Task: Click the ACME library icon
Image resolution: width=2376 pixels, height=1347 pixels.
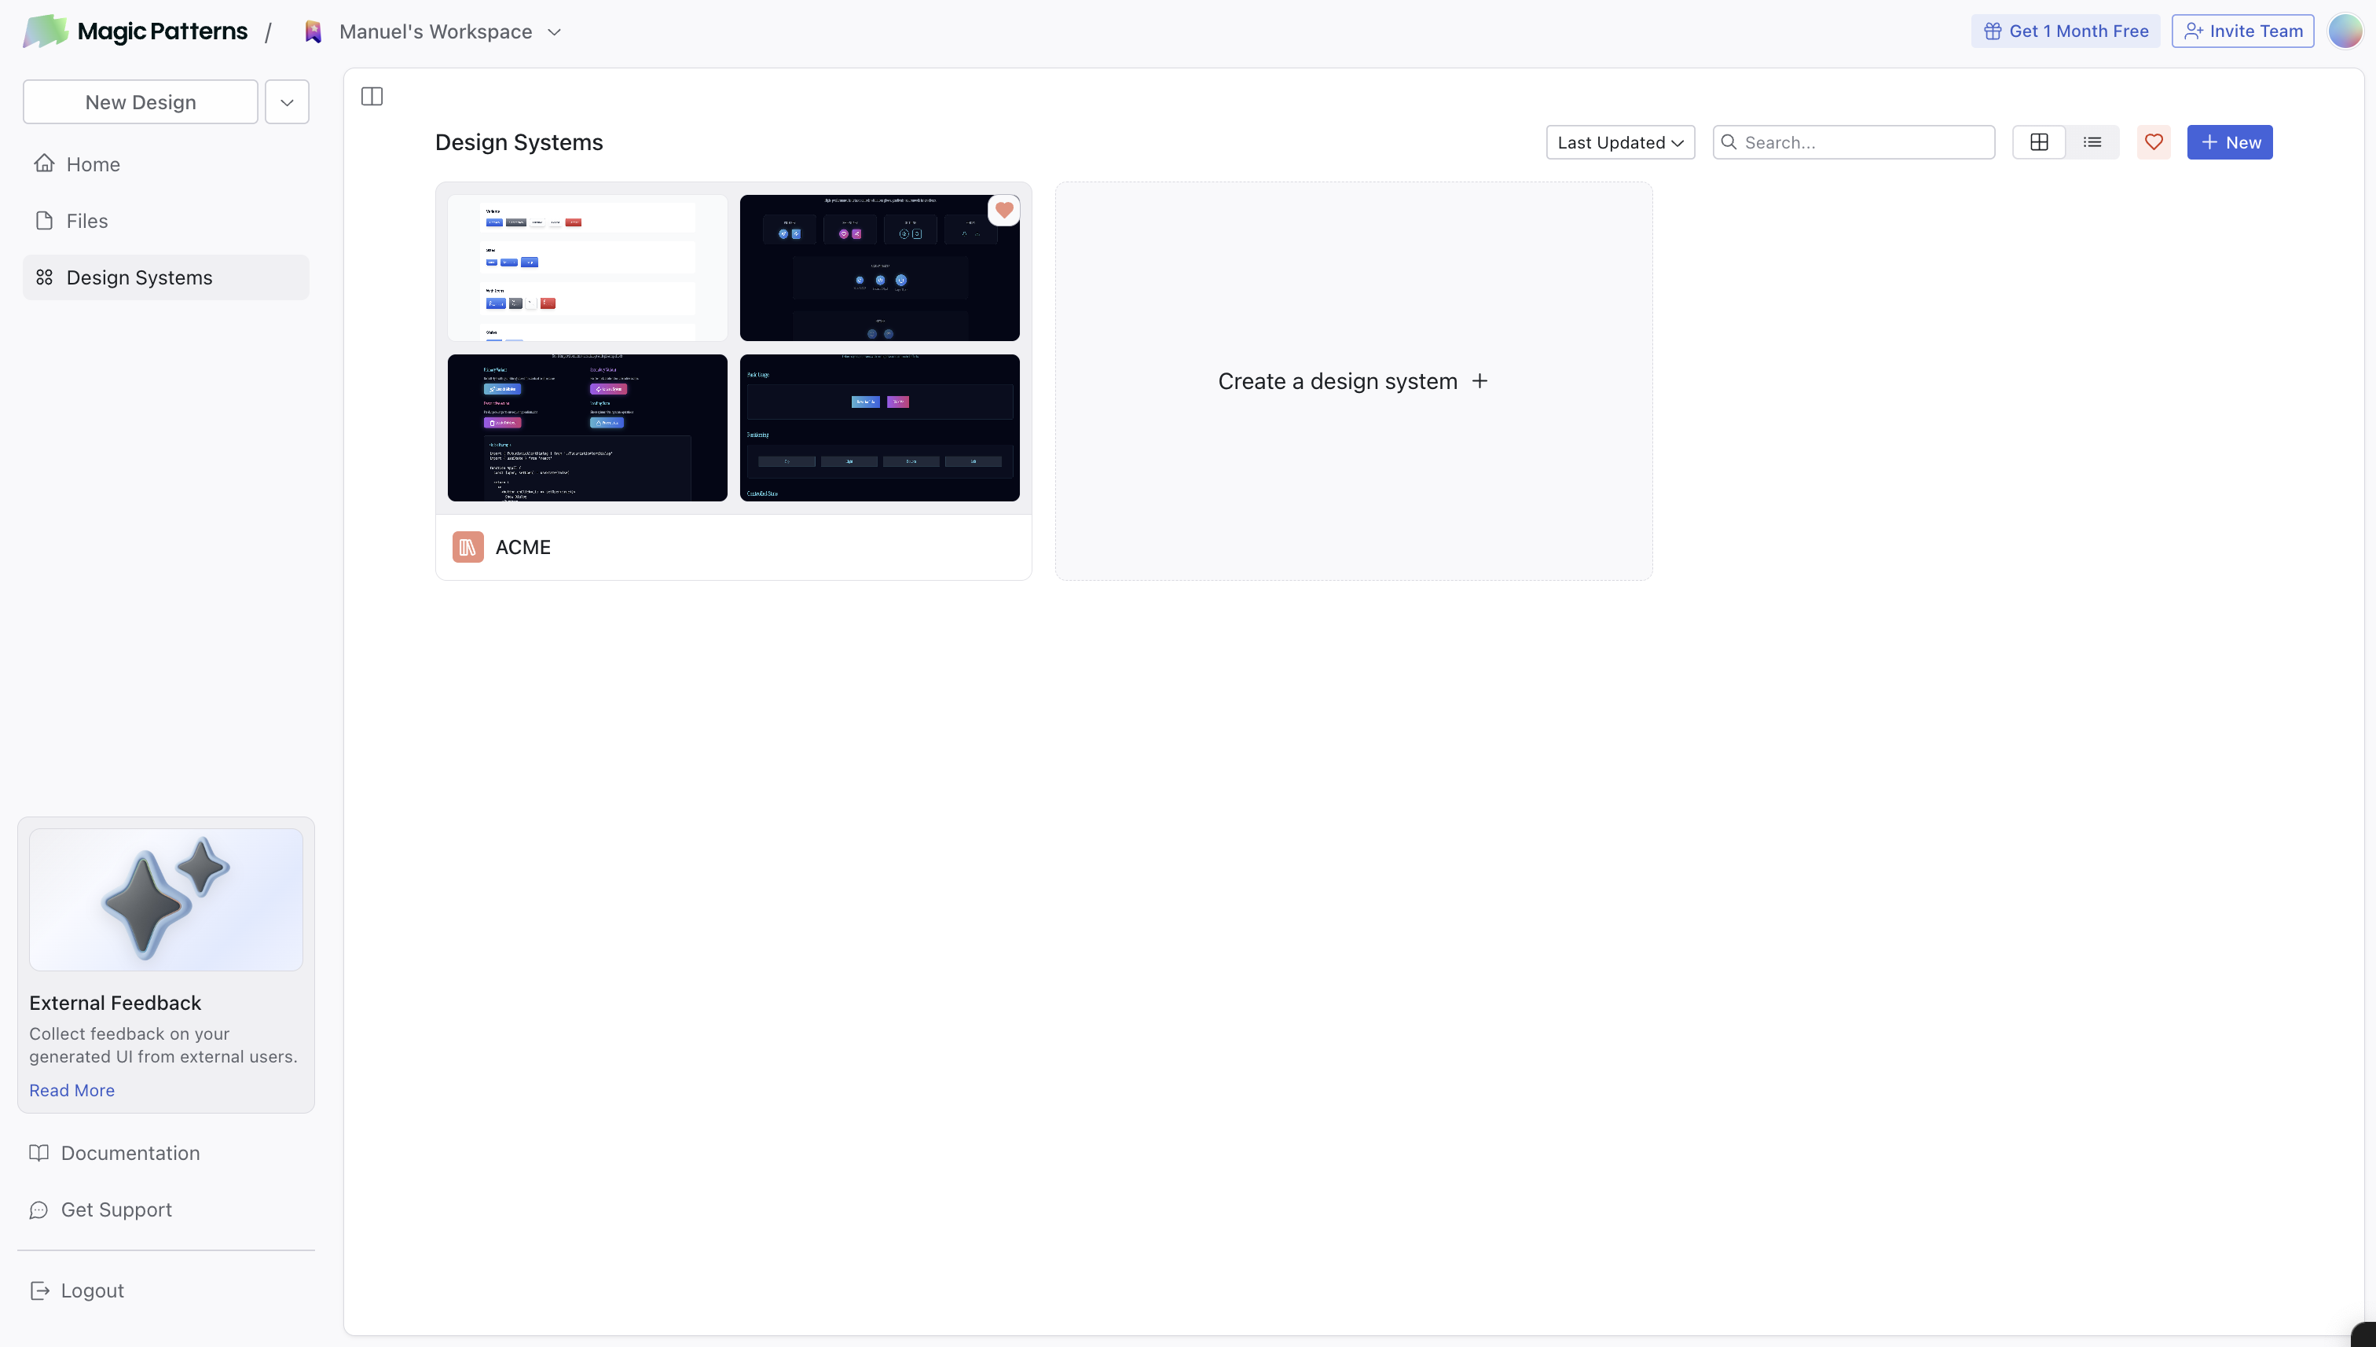Action: (x=468, y=547)
